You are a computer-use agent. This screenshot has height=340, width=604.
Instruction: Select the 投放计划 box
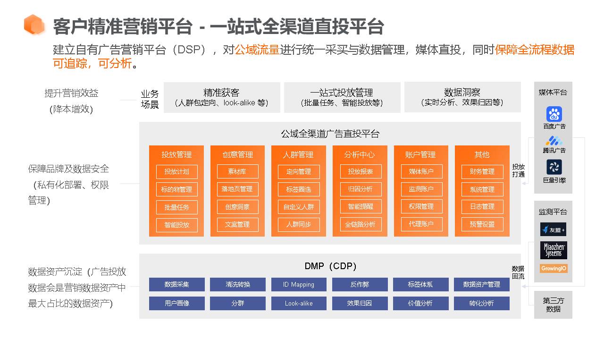pos(177,171)
